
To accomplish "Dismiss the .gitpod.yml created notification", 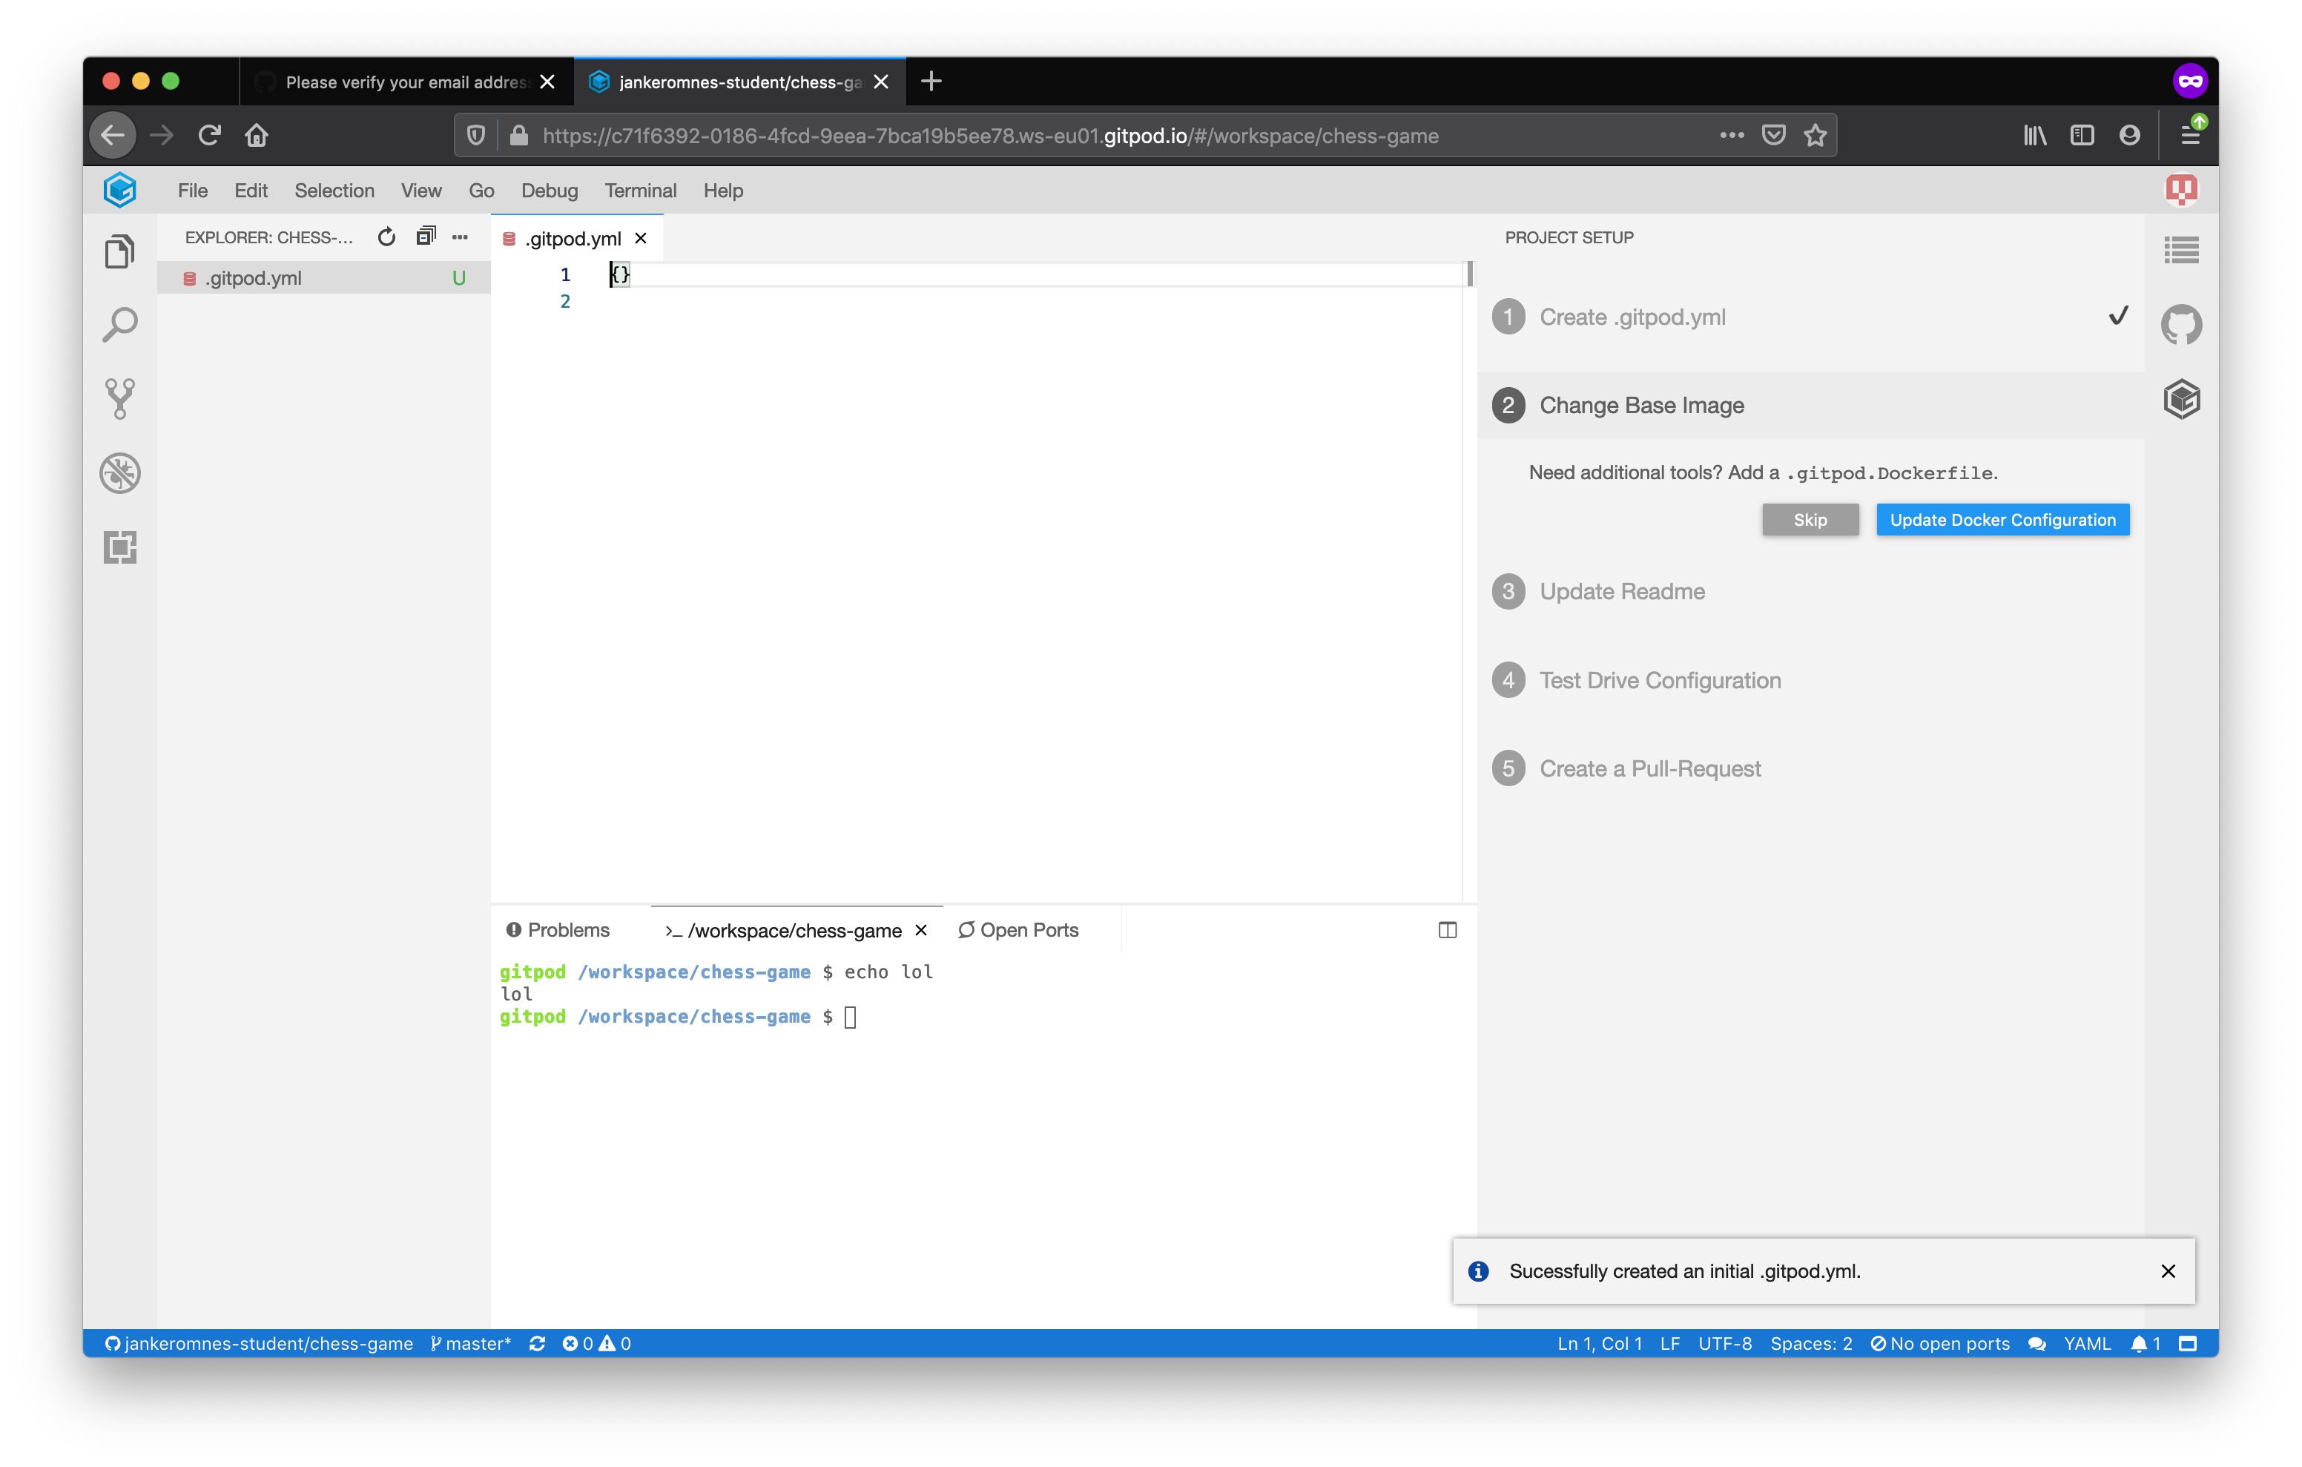I will [x=2167, y=1271].
